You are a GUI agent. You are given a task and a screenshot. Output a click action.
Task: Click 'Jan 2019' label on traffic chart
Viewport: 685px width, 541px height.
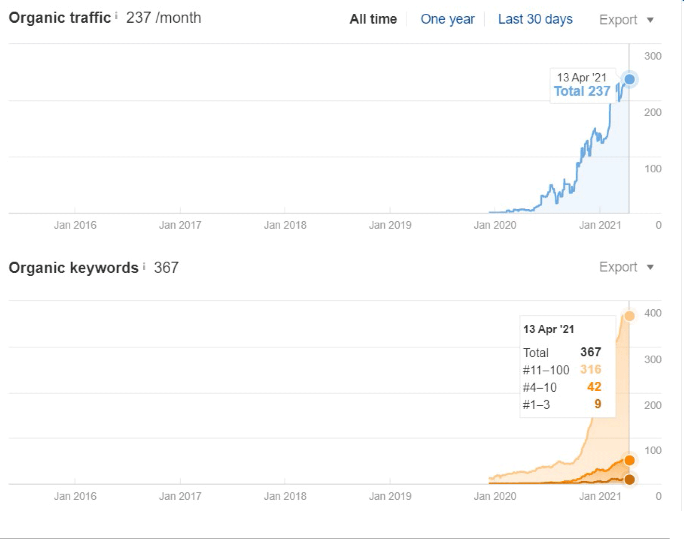[x=390, y=225]
